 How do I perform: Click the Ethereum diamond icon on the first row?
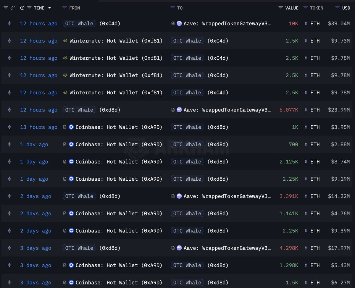point(9,23)
